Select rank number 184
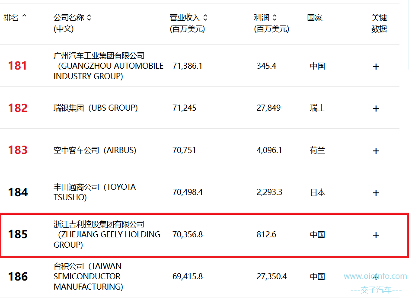The image size is (412, 300). (18, 192)
